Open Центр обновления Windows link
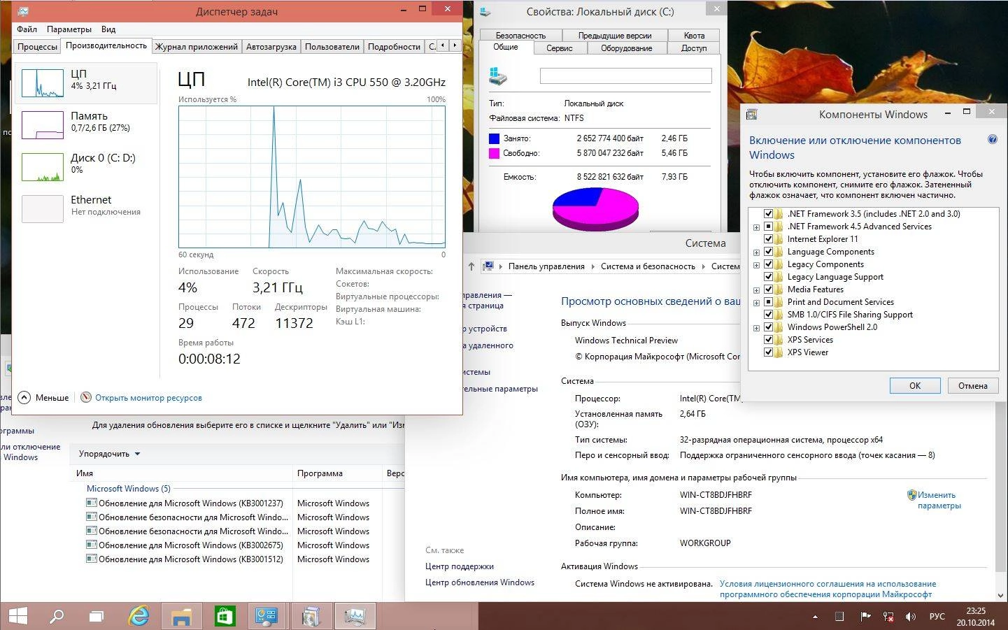The height and width of the screenshot is (630, 1008). (x=480, y=582)
